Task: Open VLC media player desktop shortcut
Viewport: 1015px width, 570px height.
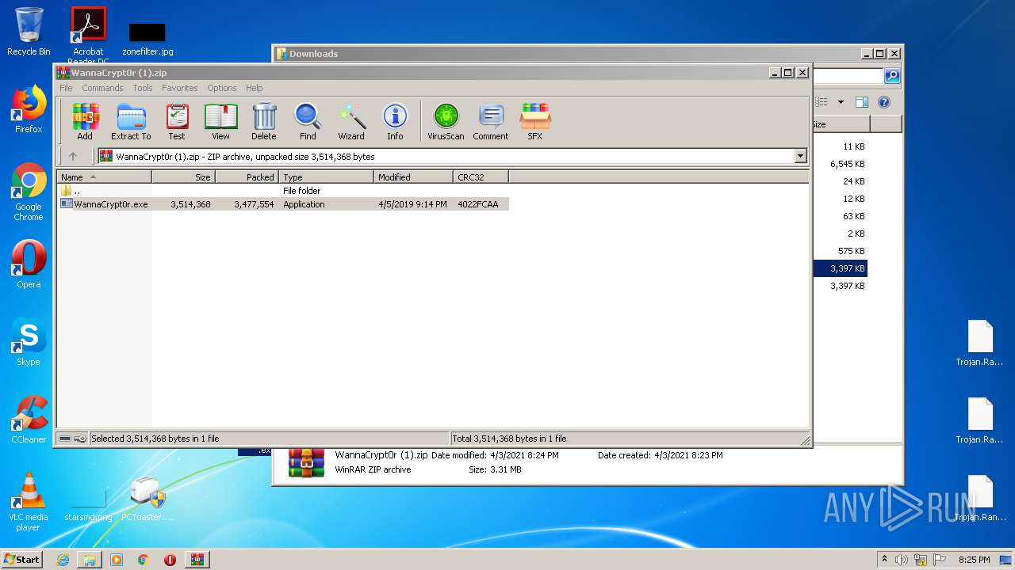Action: [29, 502]
